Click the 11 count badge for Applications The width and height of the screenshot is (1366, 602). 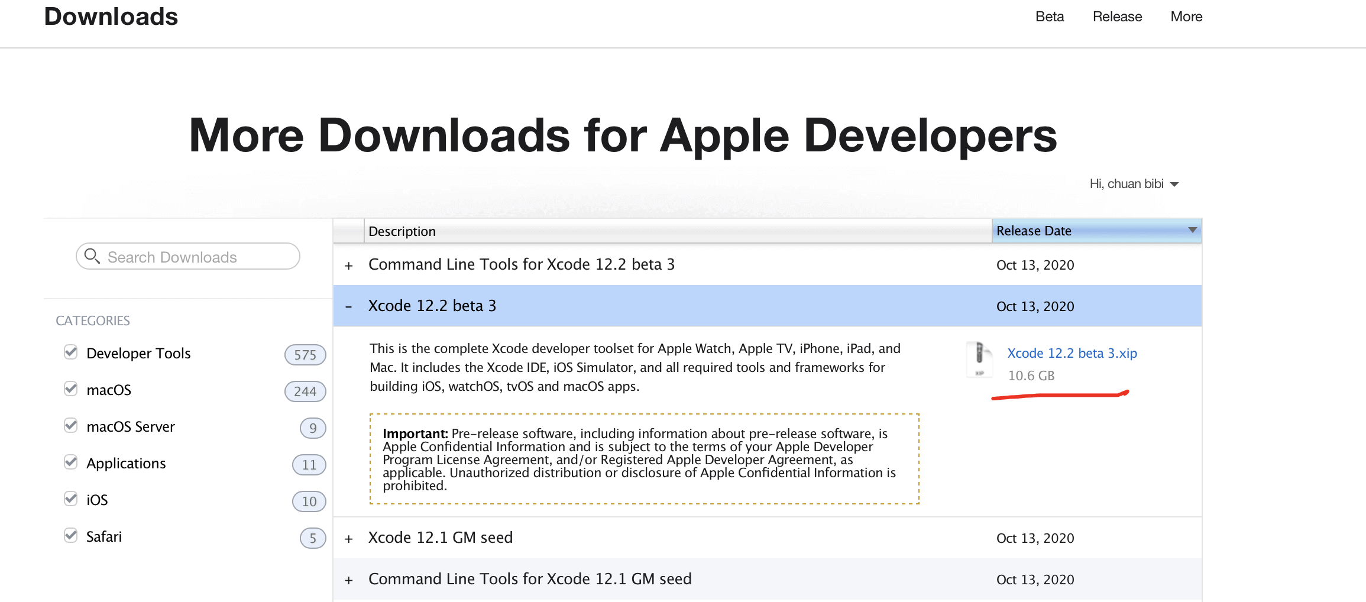click(x=309, y=465)
